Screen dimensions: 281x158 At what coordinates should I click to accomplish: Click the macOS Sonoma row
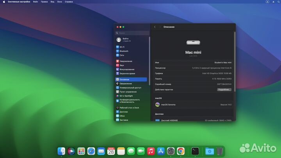click(x=193, y=105)
